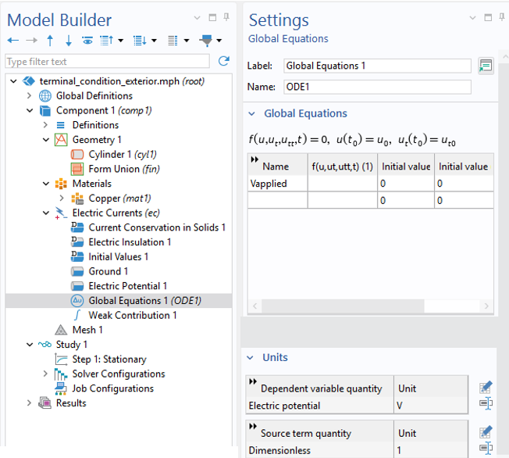Image resolution: width=509 pixels, height=458 pixels.
Task: Select the Geometry 1 icon
Action: pyautogui.click(x=61, y=140)
